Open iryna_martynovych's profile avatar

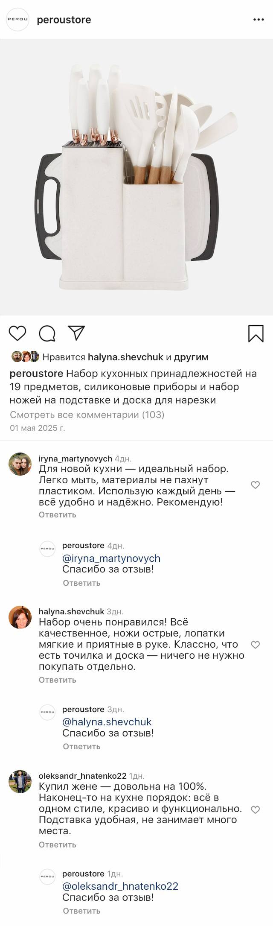click(x=20, y=464)
